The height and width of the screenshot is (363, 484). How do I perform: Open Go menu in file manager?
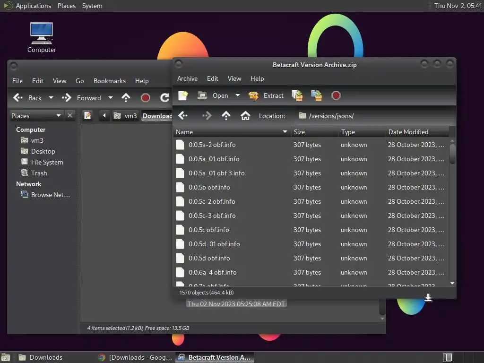pyautogui.click(x=79, y=81)
